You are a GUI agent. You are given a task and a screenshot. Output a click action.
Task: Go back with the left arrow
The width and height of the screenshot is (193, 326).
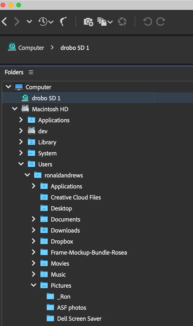click(x=4, y=22)
